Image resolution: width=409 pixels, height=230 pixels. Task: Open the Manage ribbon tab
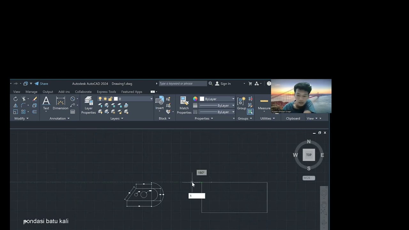pyautogui.click(x=31, y=92)
